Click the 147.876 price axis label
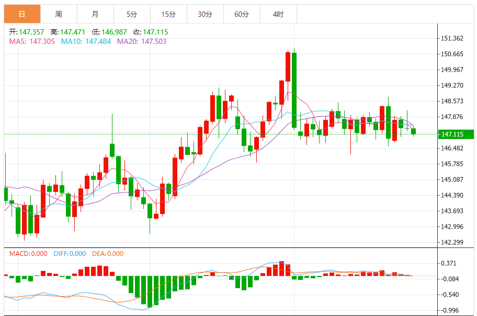 tap(452, 117)
